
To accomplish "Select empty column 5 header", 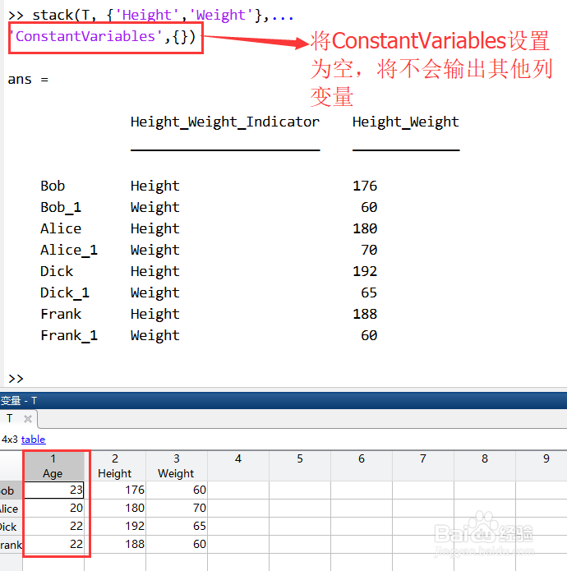I will point(300,466).
